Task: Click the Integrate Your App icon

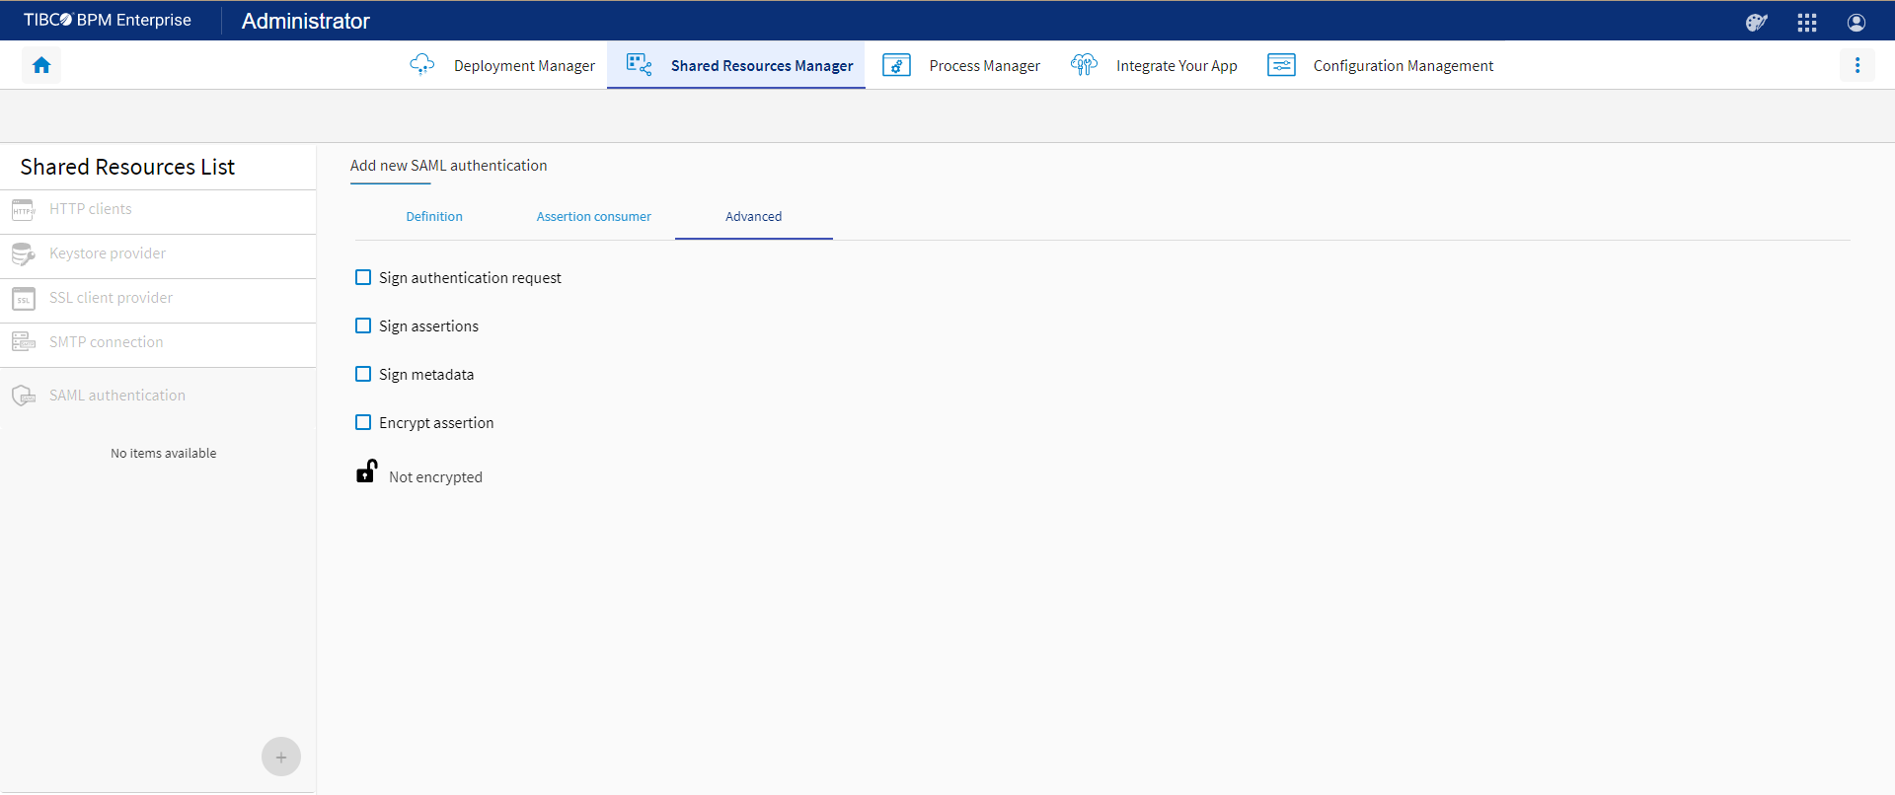Action: (1084, 65)
